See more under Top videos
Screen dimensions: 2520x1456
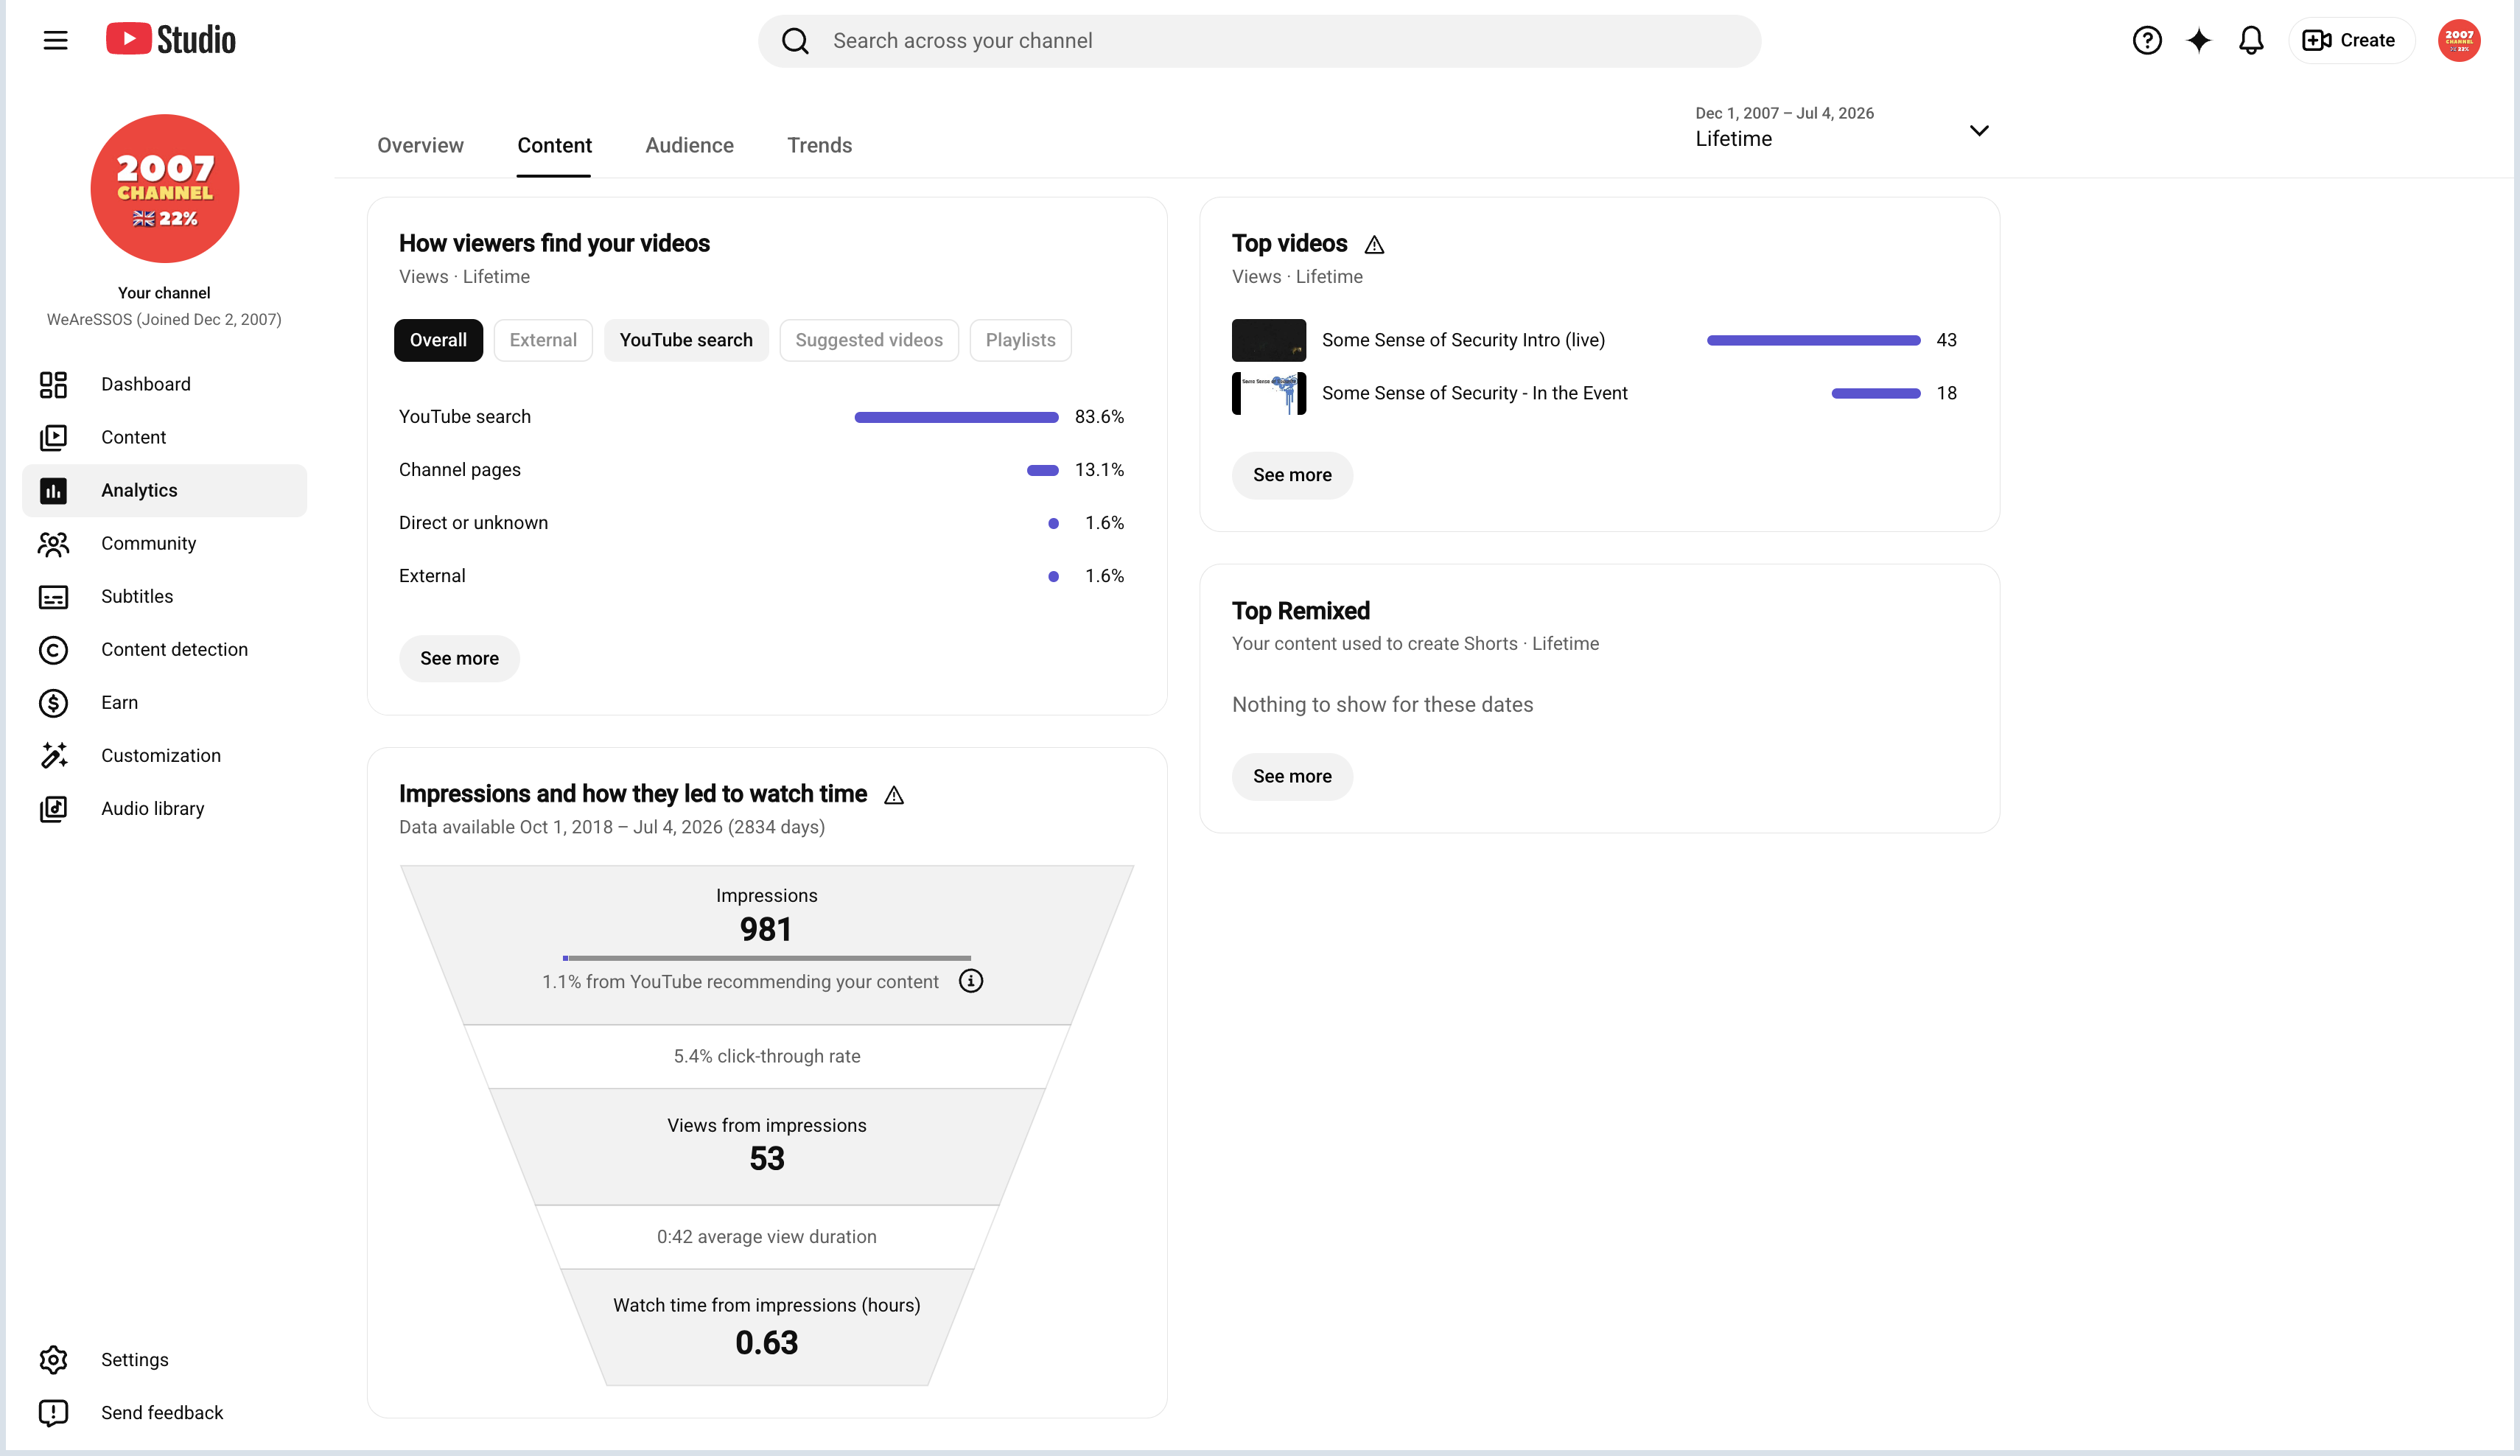click(x=1292, y=475)
